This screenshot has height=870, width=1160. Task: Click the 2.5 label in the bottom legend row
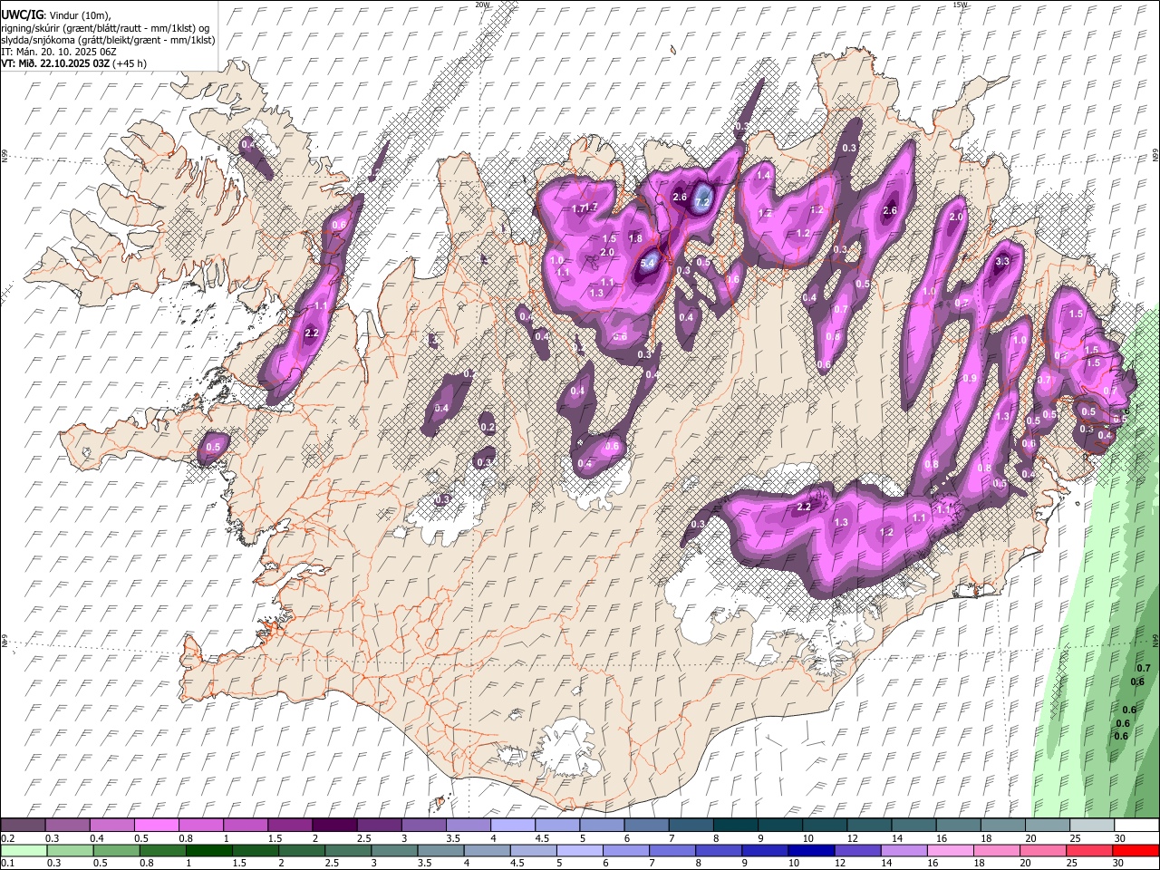330,863
